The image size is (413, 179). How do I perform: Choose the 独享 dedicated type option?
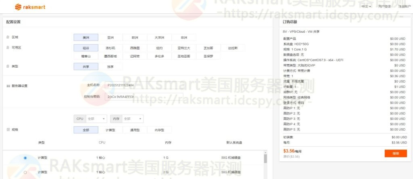pyautogui.click(x=110, y=67)
